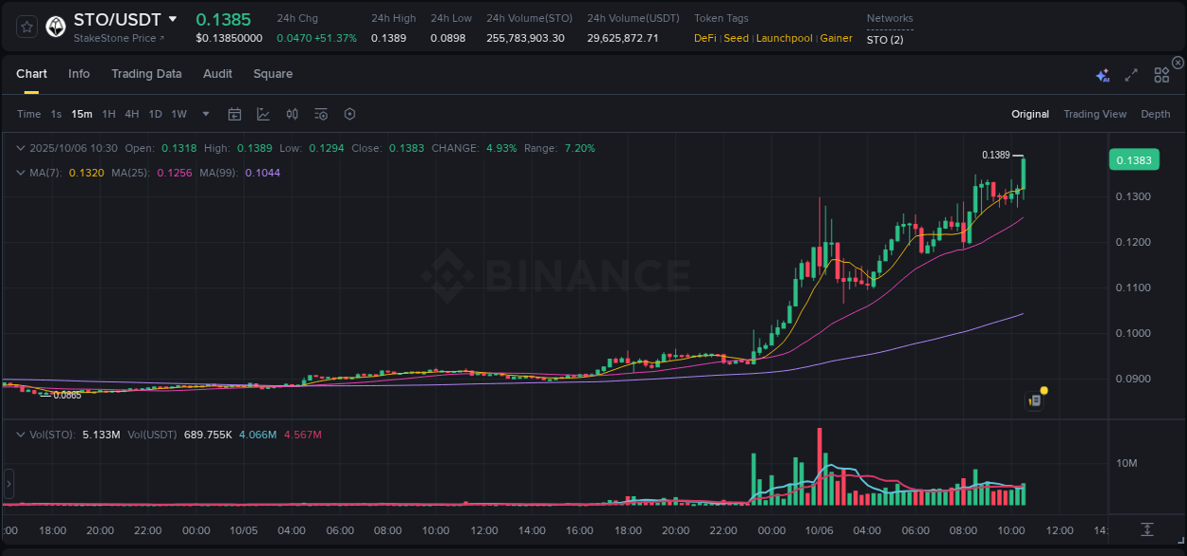This screenshot has height=556, width=1187.
Task: Select the 15m timeframe
Action: (x=82, y=114)
